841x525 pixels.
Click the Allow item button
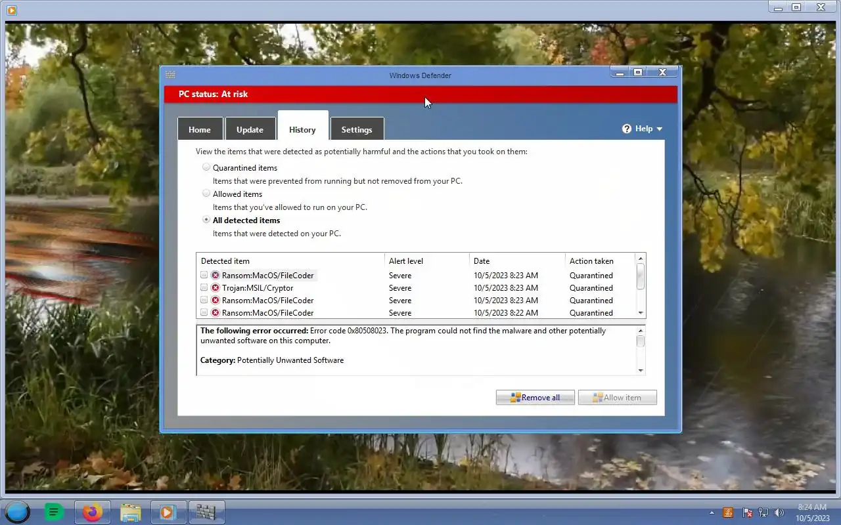(618, 398)
